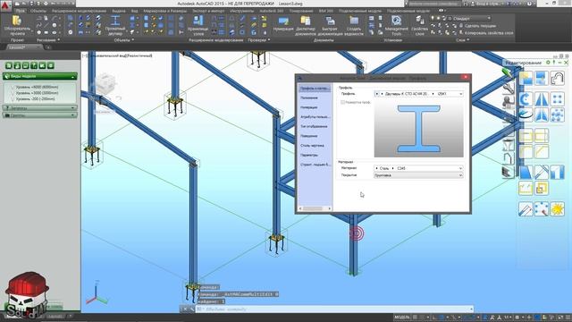Viewport: 572px width, 322px height.
Task: Expand the Groups (Группы) panel
Action: tap(39, 115)
